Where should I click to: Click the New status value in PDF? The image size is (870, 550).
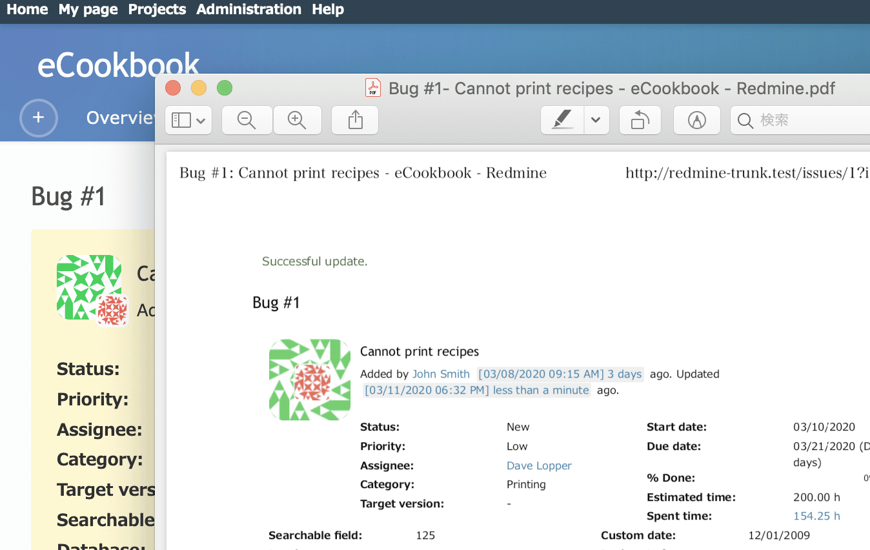(518, 427)
